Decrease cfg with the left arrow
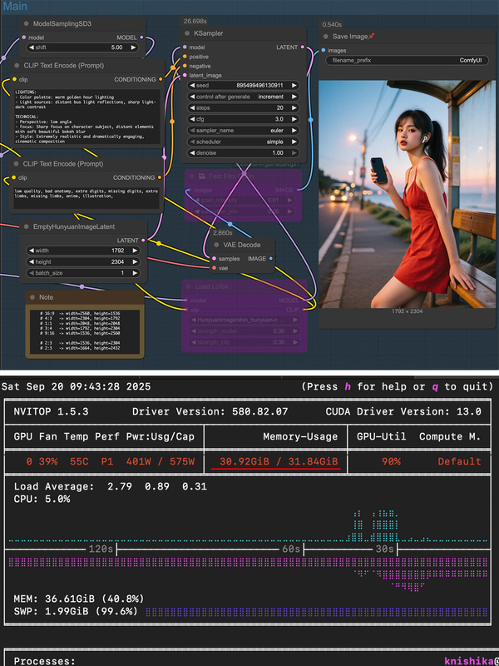Viewport: 499px width, 666px height. tap(192, 119)
